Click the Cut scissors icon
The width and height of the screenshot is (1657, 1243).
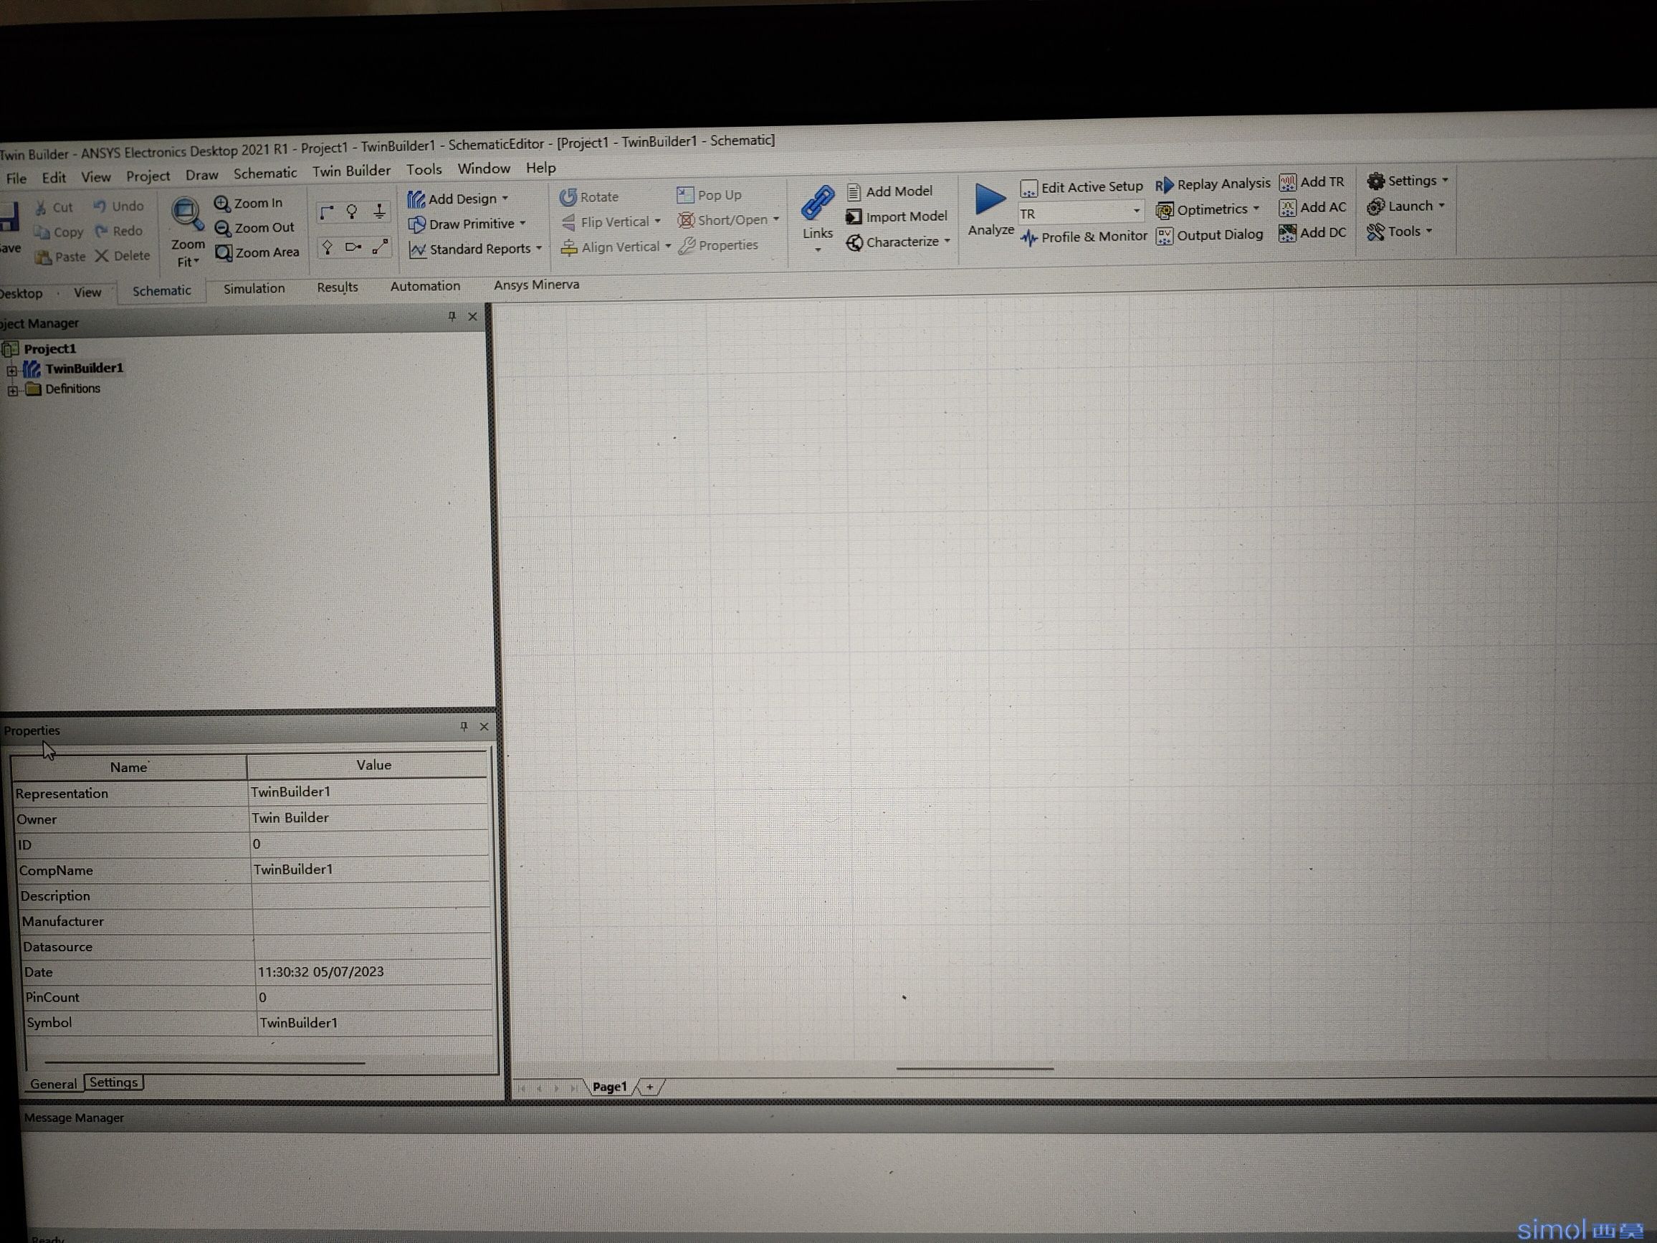coord(41,208)
